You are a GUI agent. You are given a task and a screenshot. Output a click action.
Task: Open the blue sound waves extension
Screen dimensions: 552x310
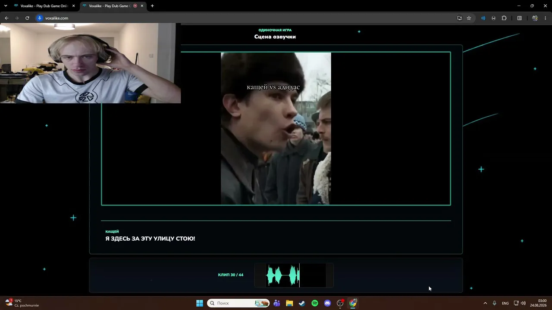(x=483, y=18)
